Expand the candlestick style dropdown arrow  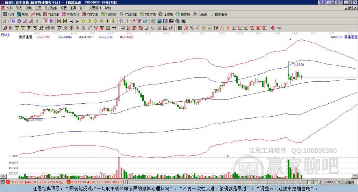click(41, 21)
